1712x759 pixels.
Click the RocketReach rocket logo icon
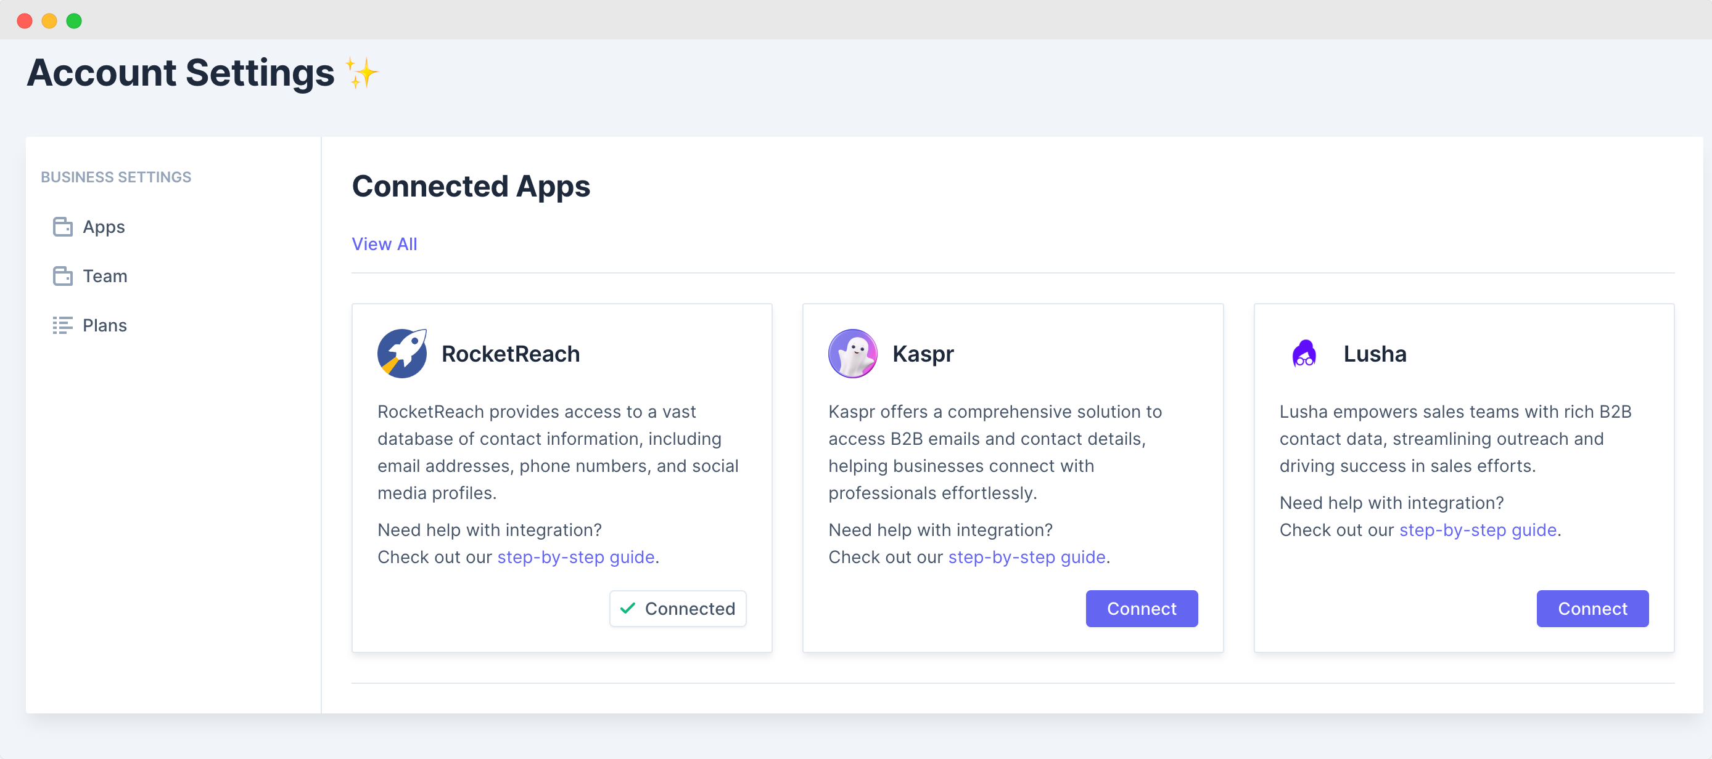(402, 353)
